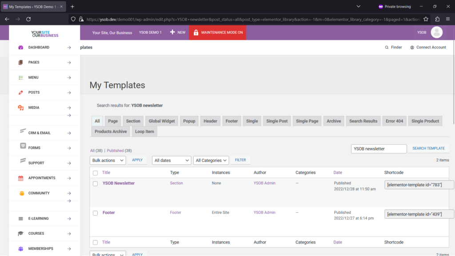Click MAINTENANCE MODE ON button

pos(218,32)
